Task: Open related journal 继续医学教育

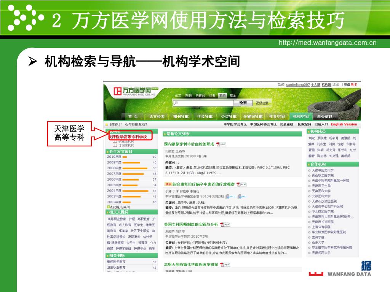Action: pyautogui.click(x=116, y=262)
